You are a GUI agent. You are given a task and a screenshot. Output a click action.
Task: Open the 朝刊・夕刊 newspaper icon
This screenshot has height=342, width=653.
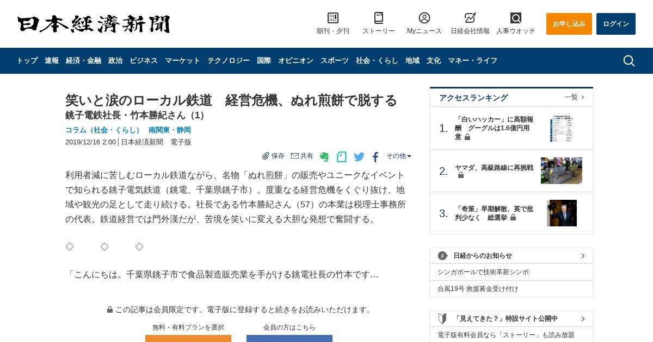coord(333,18)
